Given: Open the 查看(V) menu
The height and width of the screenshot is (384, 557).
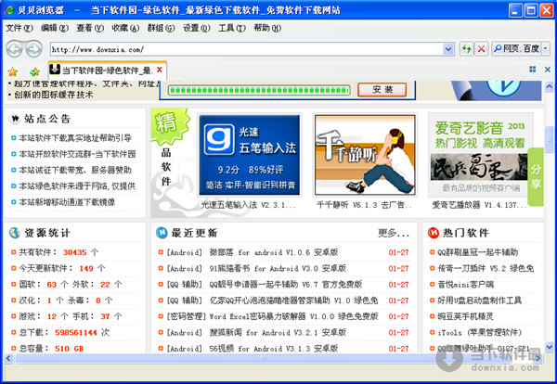Looking at the screenshot, I should [90, 28].
